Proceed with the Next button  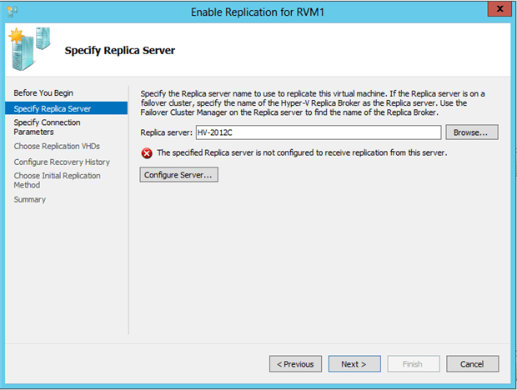354,364
